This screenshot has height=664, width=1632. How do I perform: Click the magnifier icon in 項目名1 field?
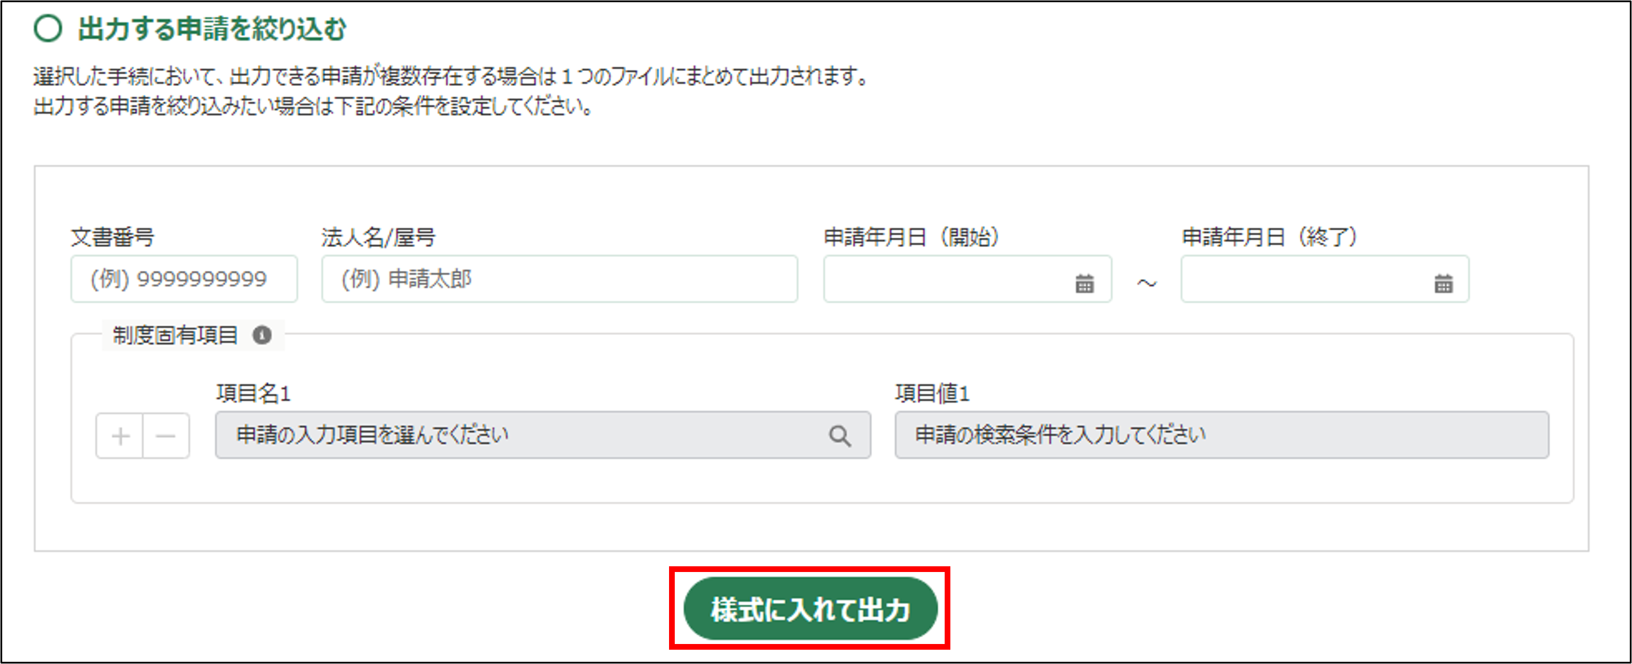[839, 435]
